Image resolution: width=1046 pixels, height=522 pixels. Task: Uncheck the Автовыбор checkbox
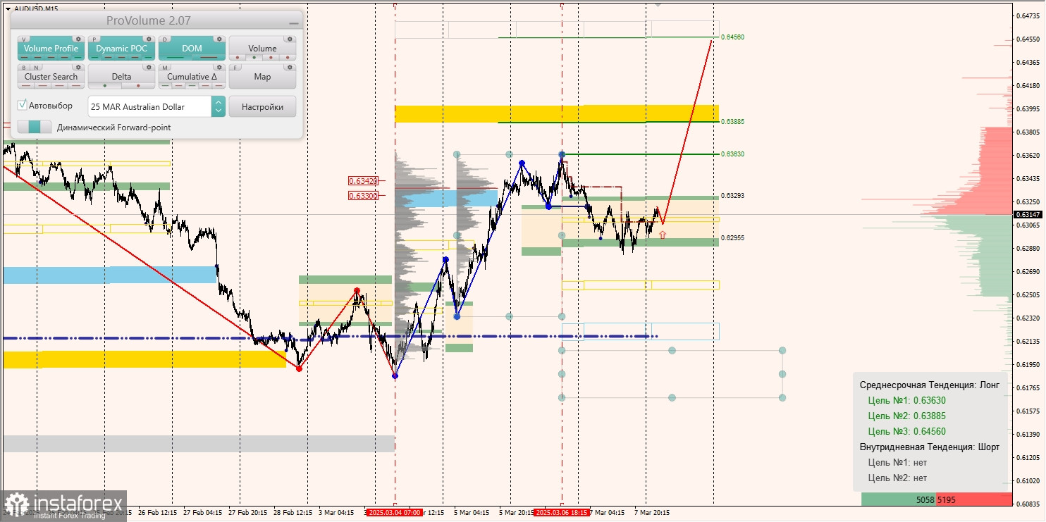[x=22, y=105]
